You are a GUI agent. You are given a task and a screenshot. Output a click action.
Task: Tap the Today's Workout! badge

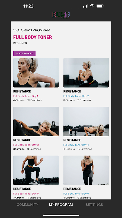[24, 53]
